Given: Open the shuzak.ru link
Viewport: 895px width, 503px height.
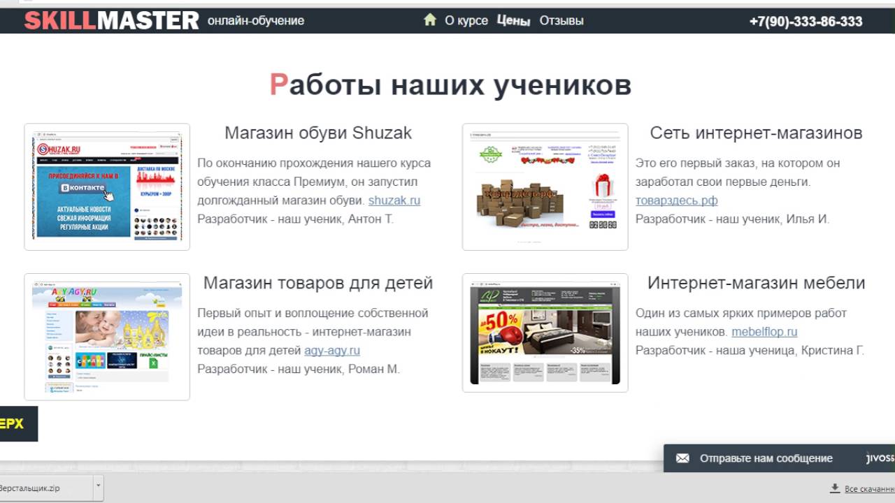Looking at the screenshot, I should click(394, 201).
